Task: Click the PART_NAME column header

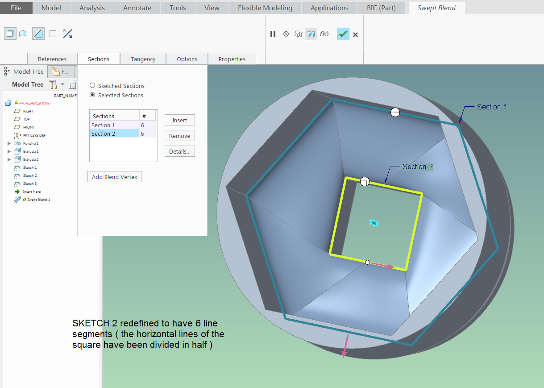Action: (x=65, y=96)
